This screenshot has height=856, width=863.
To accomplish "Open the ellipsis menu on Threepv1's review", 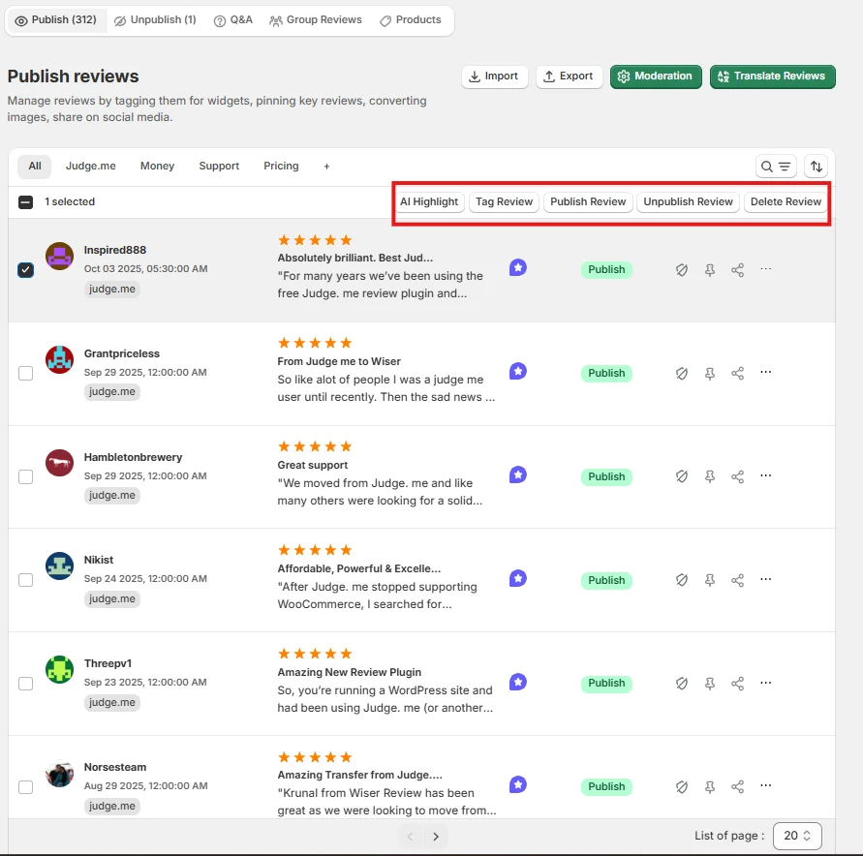I will [x=766, y=683].
